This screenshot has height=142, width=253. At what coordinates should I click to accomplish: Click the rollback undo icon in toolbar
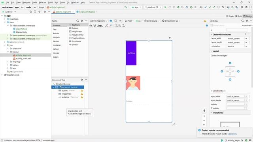pos(223,7)
